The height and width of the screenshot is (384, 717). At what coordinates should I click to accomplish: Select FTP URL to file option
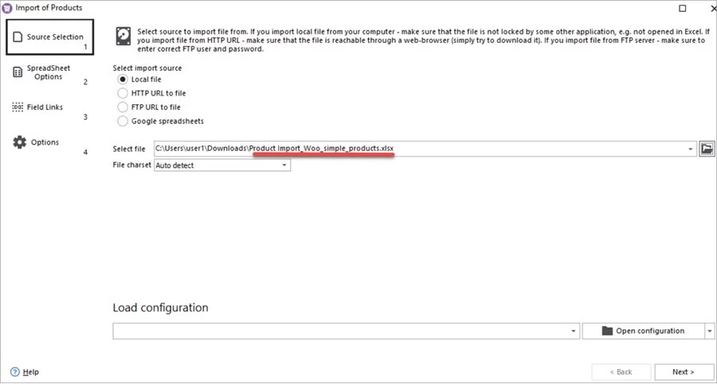click(123, 107)
